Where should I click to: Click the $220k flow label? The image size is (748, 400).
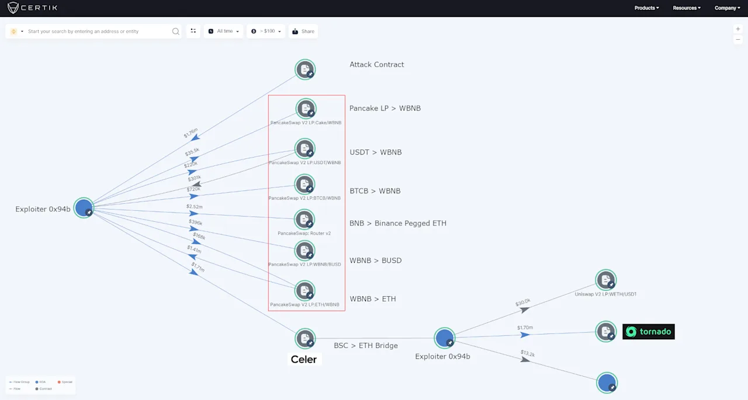pyautogui.click(x=191, y=165)
